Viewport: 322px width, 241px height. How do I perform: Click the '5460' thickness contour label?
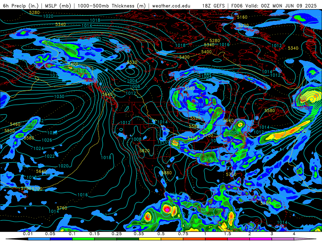click(x=15, y=124)
